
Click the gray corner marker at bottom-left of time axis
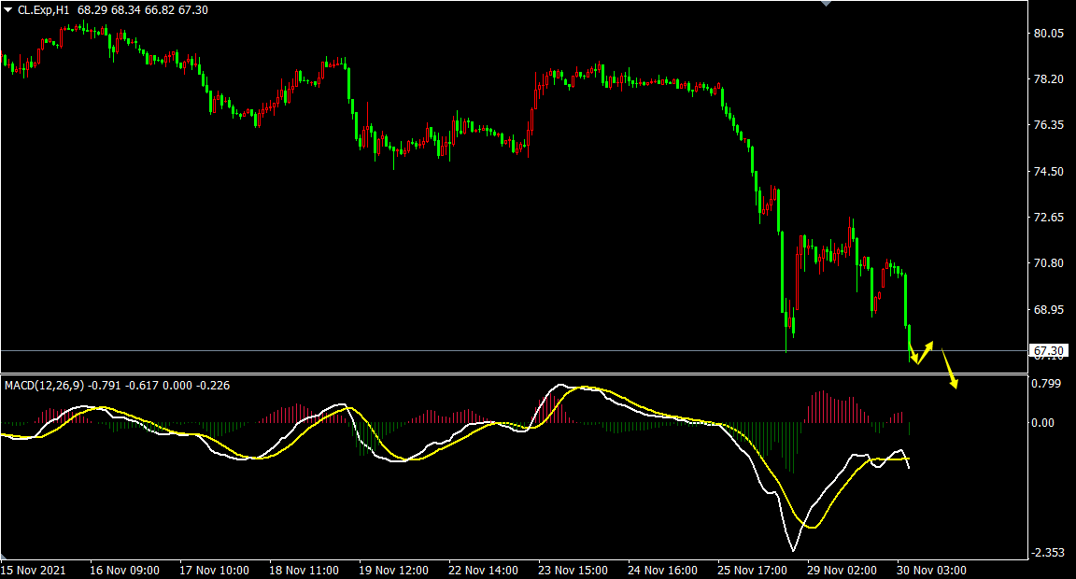[x=4, y=557]
